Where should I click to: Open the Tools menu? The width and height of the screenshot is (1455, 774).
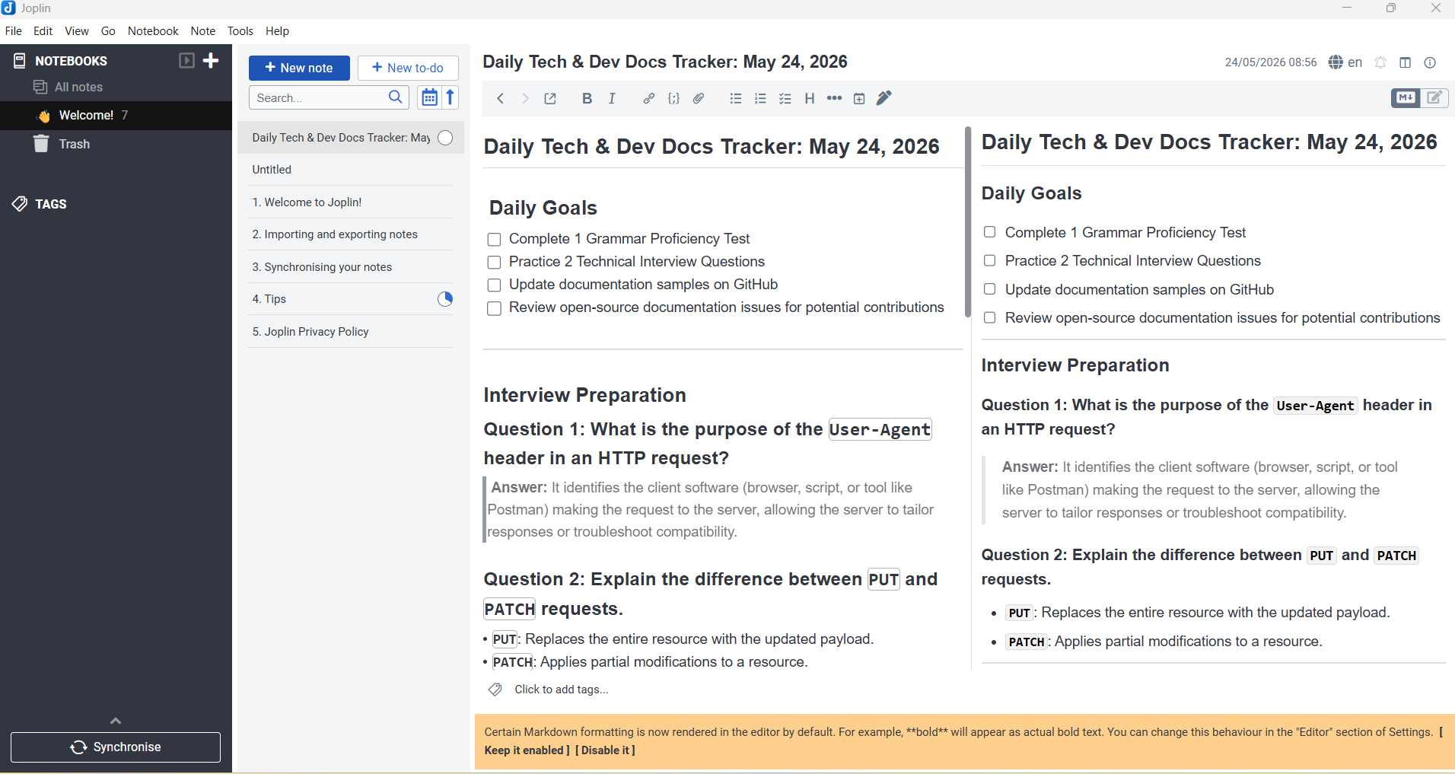(240, 31)
